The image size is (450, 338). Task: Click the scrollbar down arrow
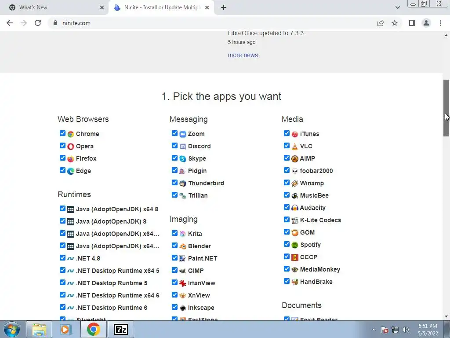446,316
